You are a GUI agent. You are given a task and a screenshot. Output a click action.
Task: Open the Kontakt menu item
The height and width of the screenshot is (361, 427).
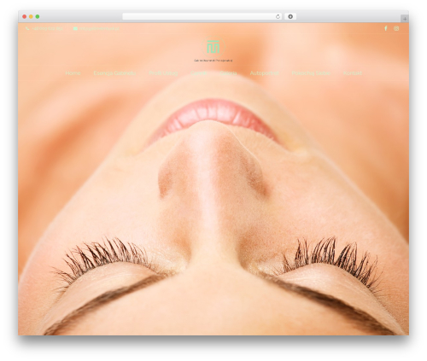353,73
